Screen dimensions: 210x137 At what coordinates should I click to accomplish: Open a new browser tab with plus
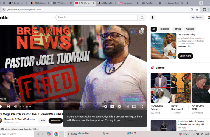(x=188, y=3)
